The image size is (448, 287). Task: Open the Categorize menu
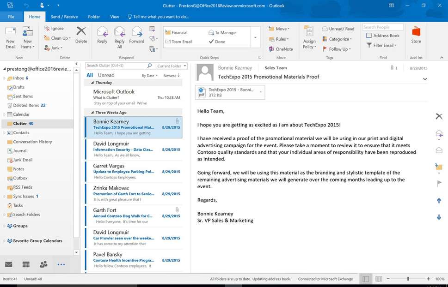tap(337, 39)
